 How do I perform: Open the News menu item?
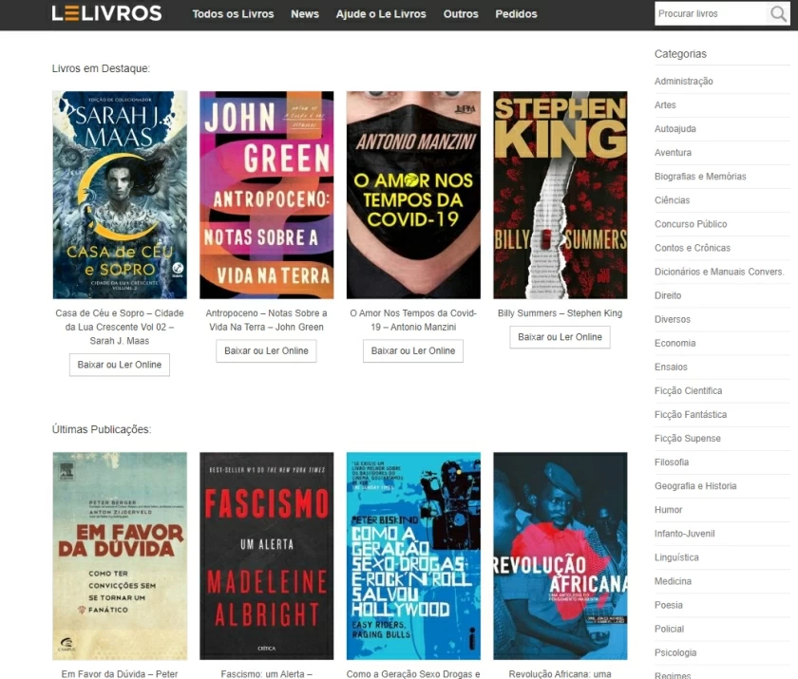click(304, 14)
